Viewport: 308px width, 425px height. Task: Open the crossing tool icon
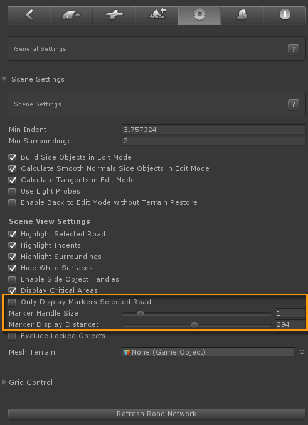click(114, 15)
